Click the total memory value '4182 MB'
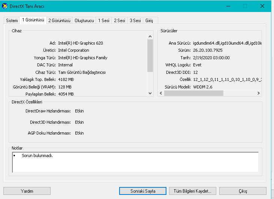Screen dimensions: 274x199 pos(66,79)
